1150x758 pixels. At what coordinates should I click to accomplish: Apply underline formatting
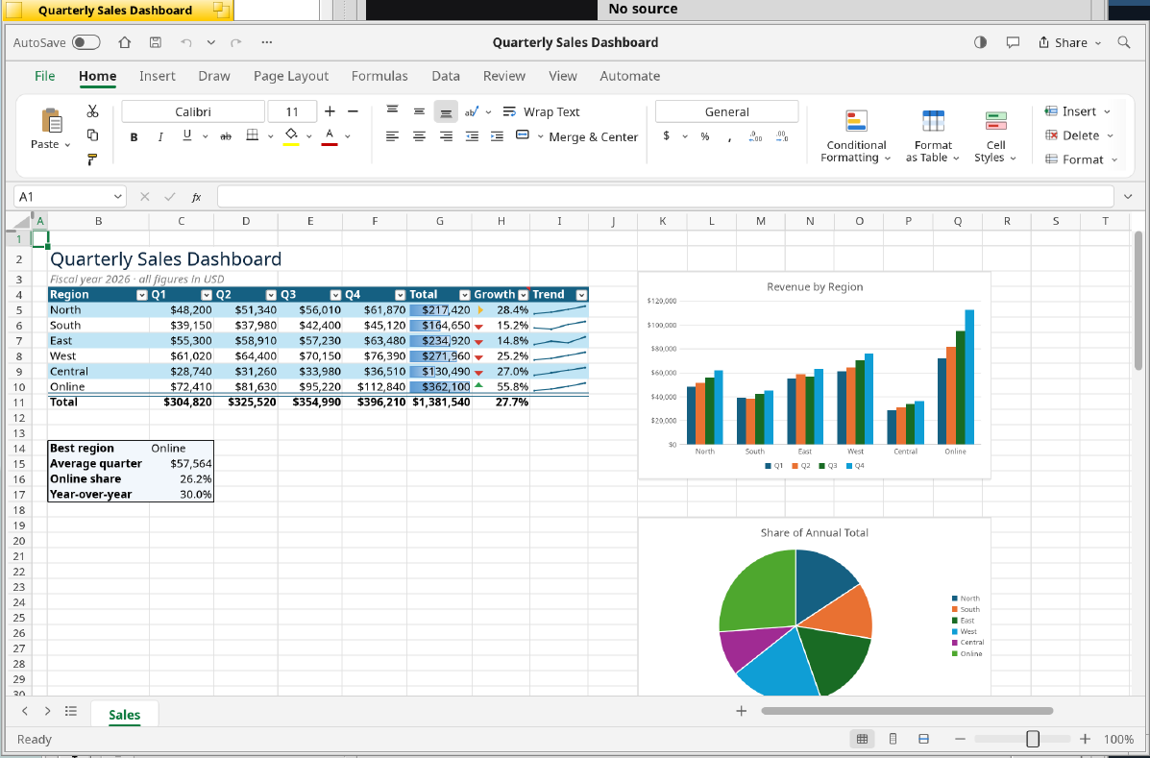[187, 135]
